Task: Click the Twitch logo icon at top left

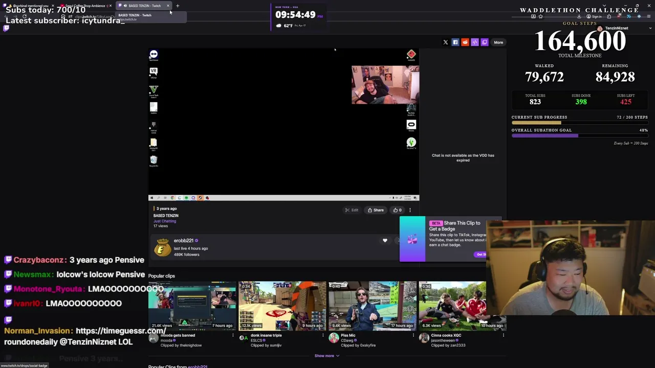Action: click(6, 28)
